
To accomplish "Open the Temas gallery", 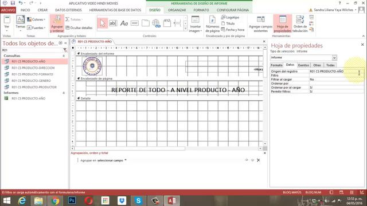I will click(21, 24).
